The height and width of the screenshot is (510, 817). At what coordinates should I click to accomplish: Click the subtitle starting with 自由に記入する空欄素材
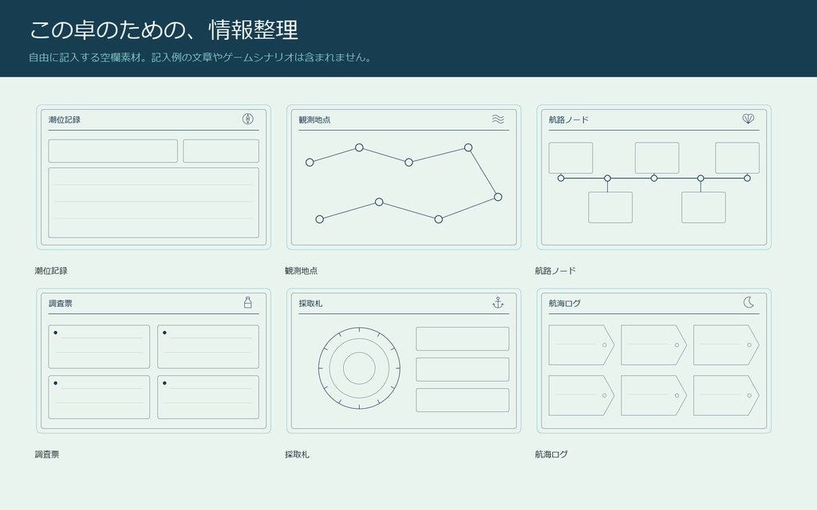pos(200,57)
